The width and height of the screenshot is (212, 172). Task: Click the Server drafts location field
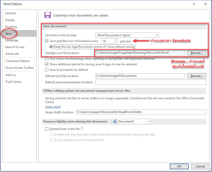(x=141, y=112)
